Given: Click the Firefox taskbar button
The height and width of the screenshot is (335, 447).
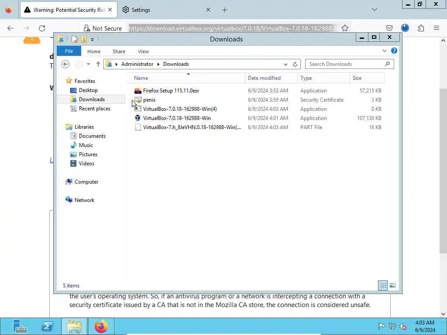Looking at the screenshot, I should point(101,326).
